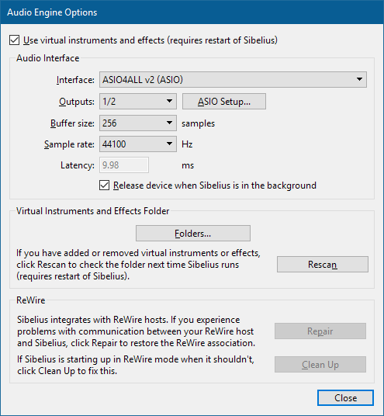Expand the Sample rate dropdown showing 44100

coord(138,144)
